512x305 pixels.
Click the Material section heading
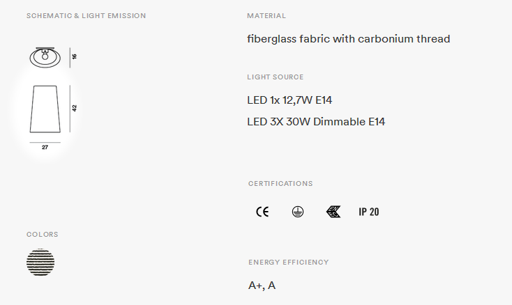(266, 15)
